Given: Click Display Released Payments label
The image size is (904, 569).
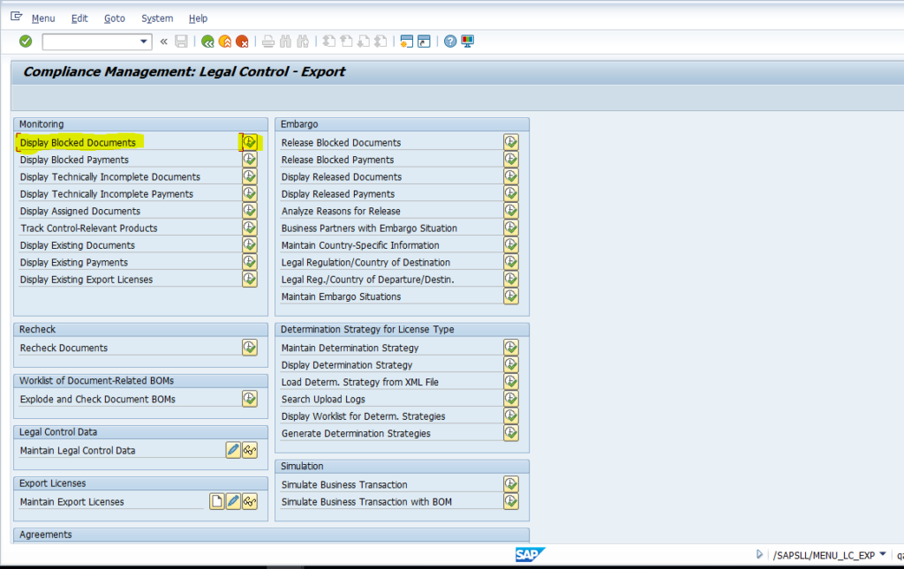Looking at the screenshot, I should [338, 194].
